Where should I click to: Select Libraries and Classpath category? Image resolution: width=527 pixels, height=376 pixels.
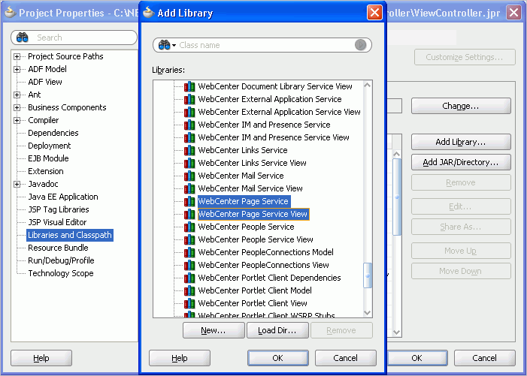click(x=70, y=235)
